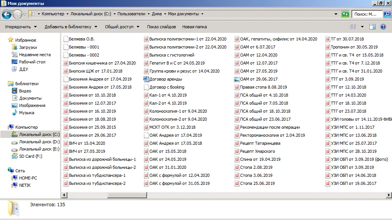Click Компьютер in the address breadcrumb
392x220 pixels.
click(53, 14)
